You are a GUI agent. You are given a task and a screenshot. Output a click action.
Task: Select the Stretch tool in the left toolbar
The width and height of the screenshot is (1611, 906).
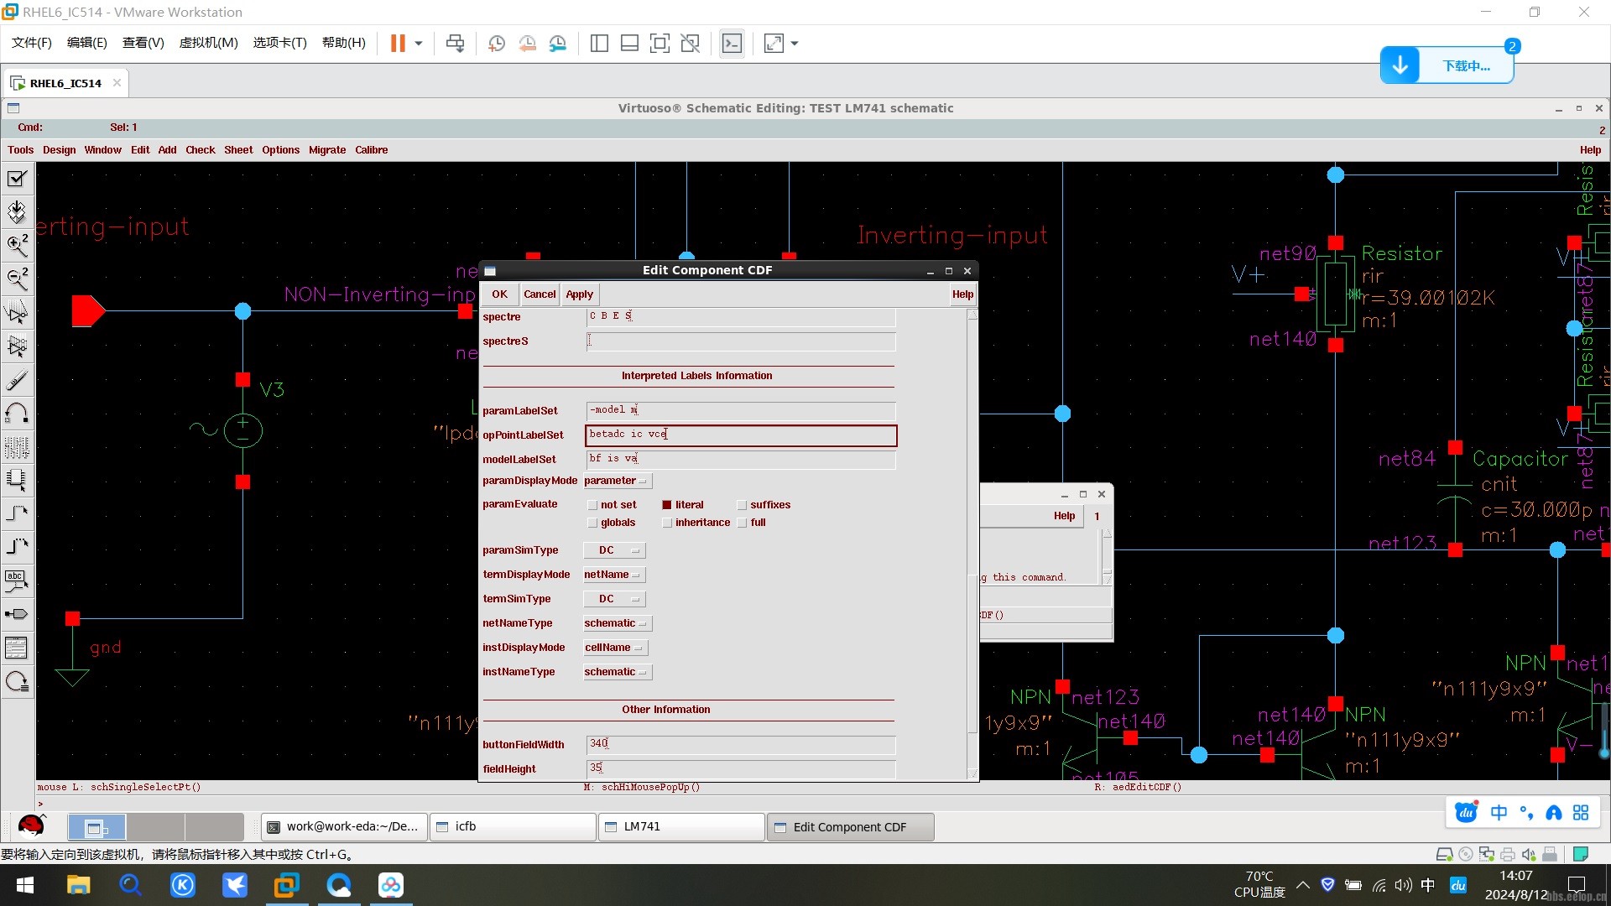(17, 312)
